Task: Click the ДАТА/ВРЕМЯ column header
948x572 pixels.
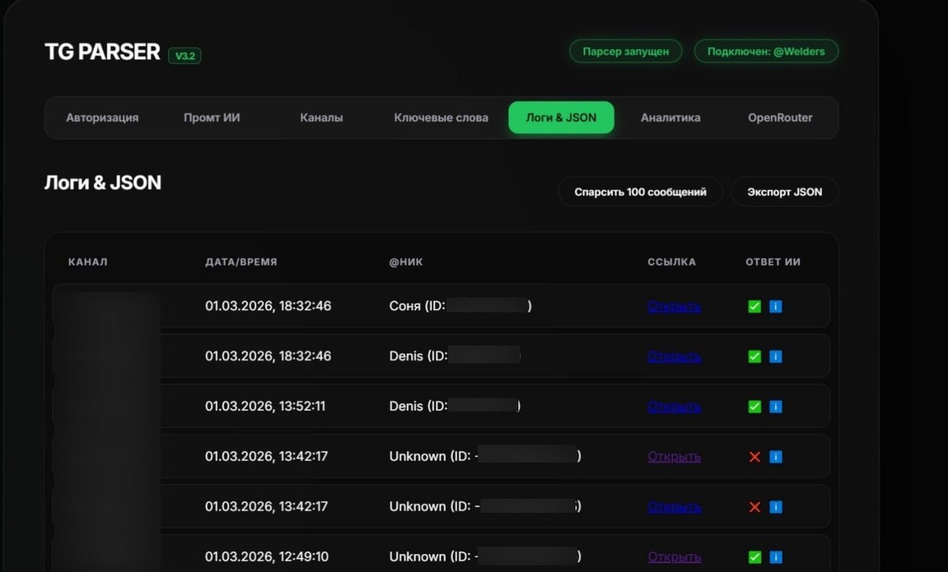Action: coord(241,262)
